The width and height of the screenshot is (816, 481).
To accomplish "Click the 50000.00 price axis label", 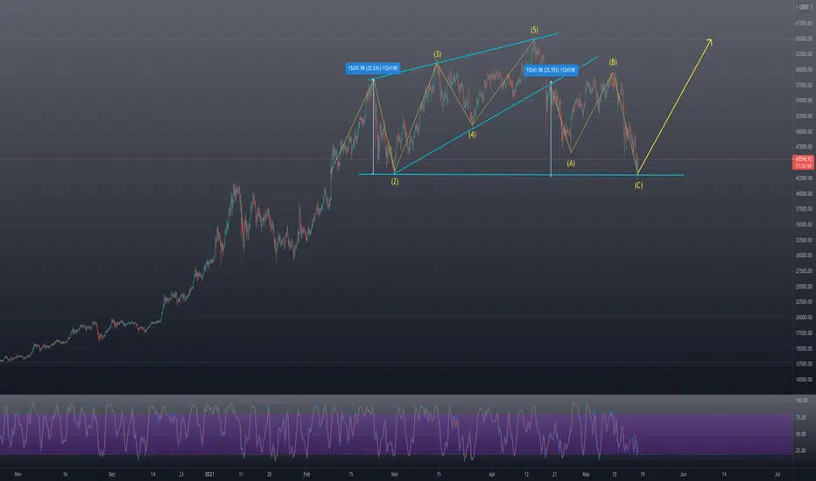I will pyautogui.click(x=804, y=131).
